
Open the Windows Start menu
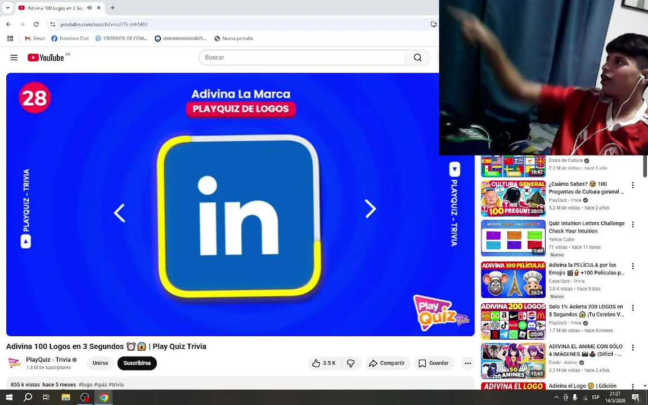9,397
